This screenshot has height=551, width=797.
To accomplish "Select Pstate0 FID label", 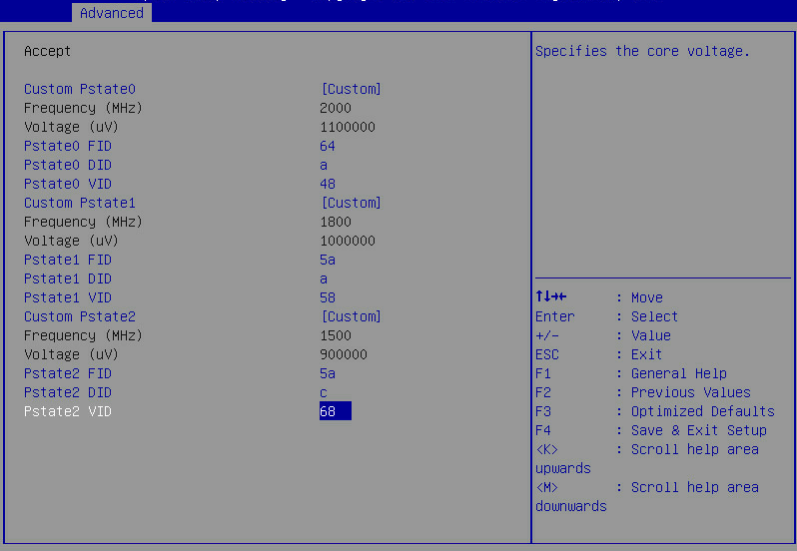I will coord(68,146).
